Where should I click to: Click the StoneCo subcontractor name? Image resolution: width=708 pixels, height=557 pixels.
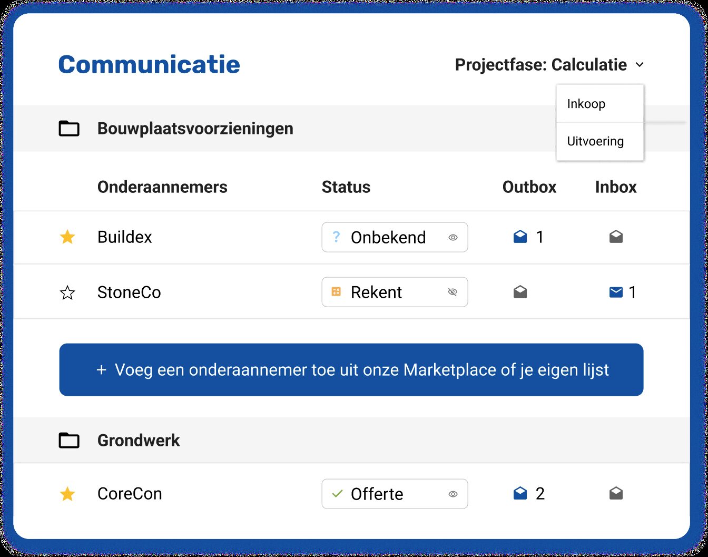pyautogui.click(x=129, y=292)
